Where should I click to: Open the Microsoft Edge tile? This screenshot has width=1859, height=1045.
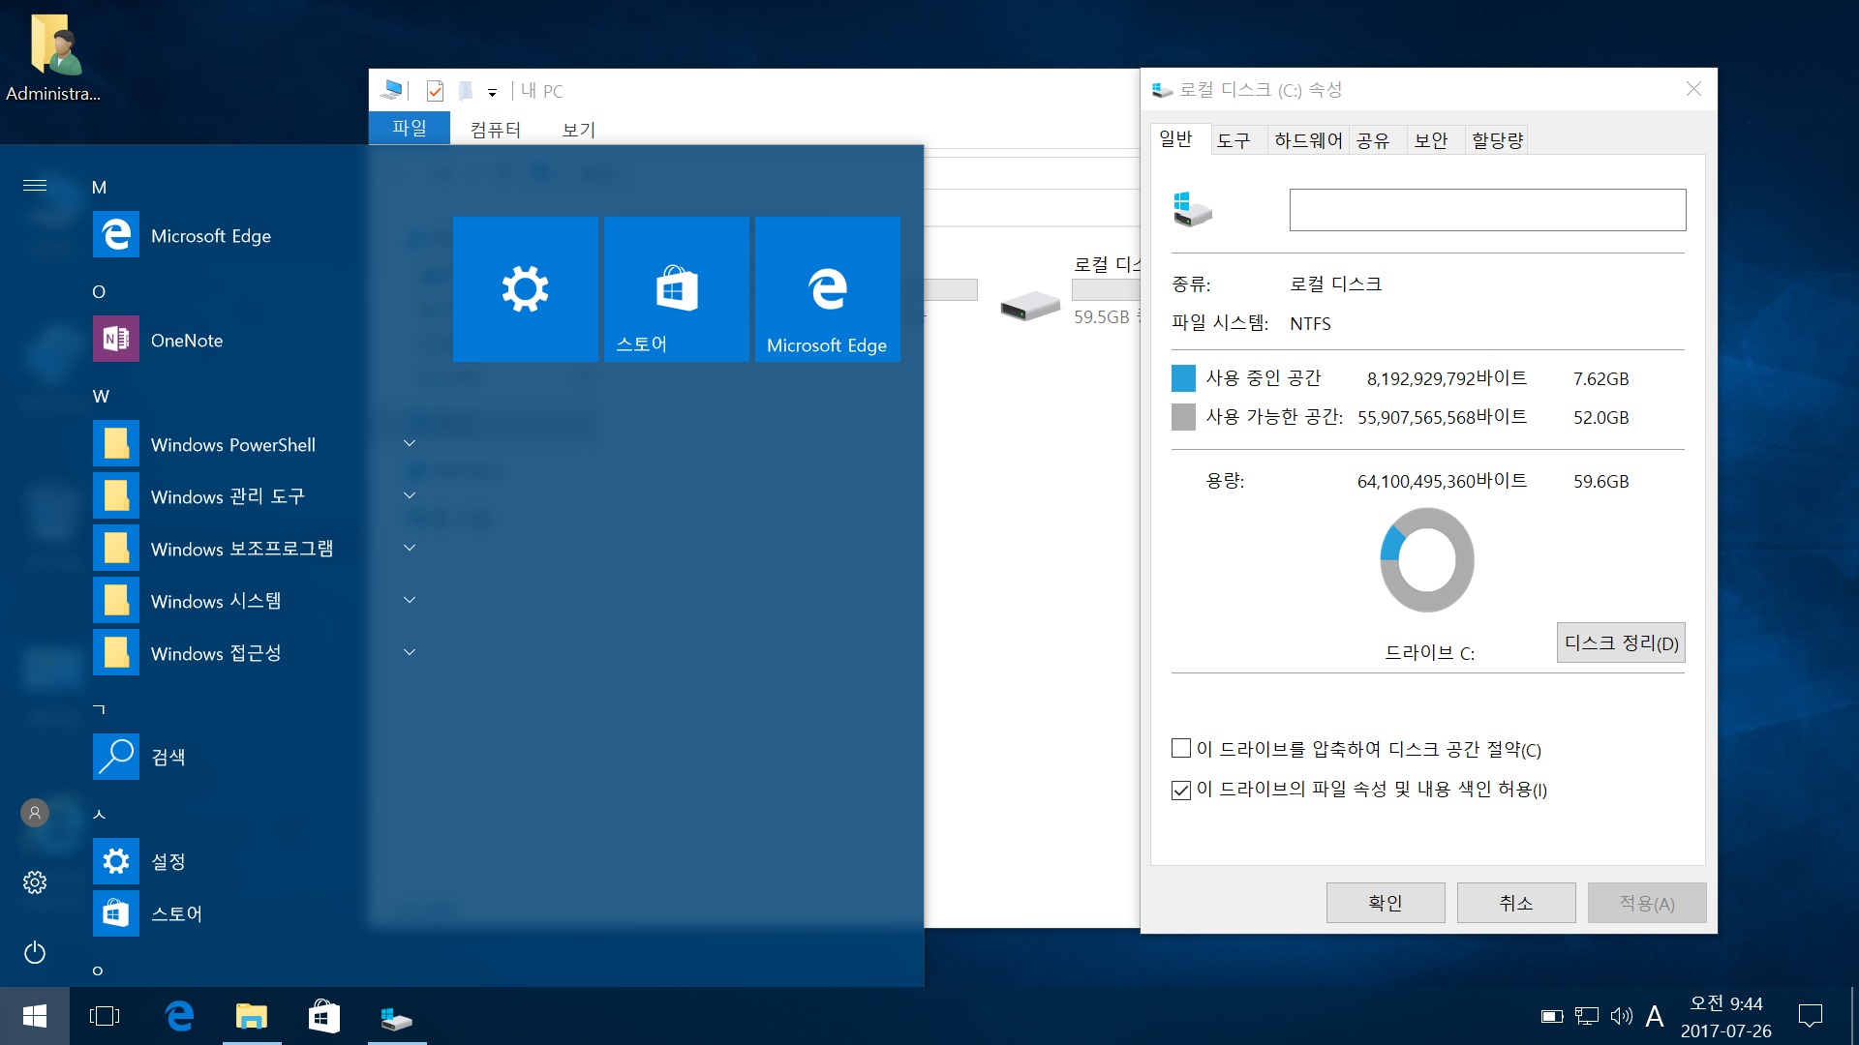(828, 289)
